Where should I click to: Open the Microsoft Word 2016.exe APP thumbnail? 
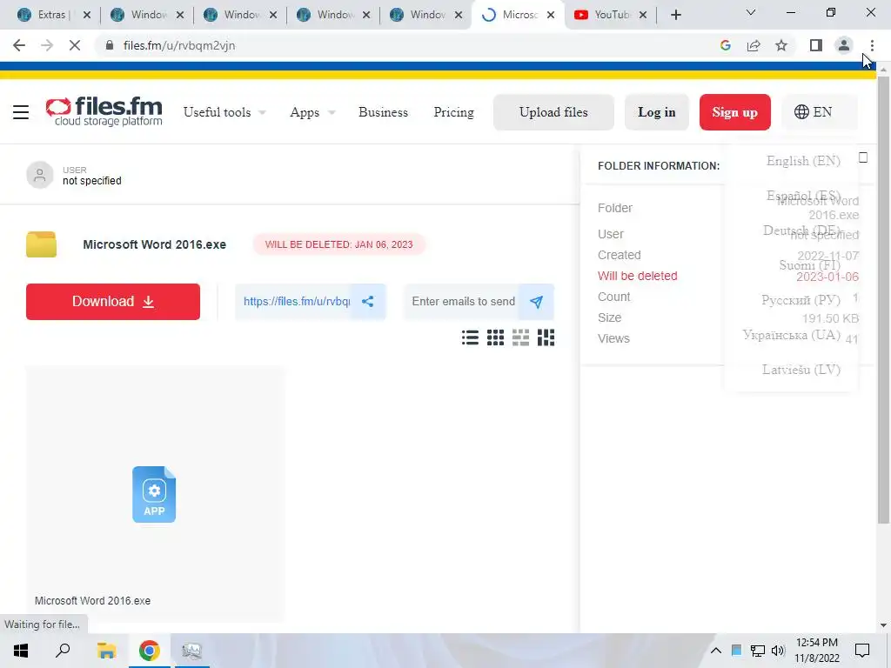(154, 494)
